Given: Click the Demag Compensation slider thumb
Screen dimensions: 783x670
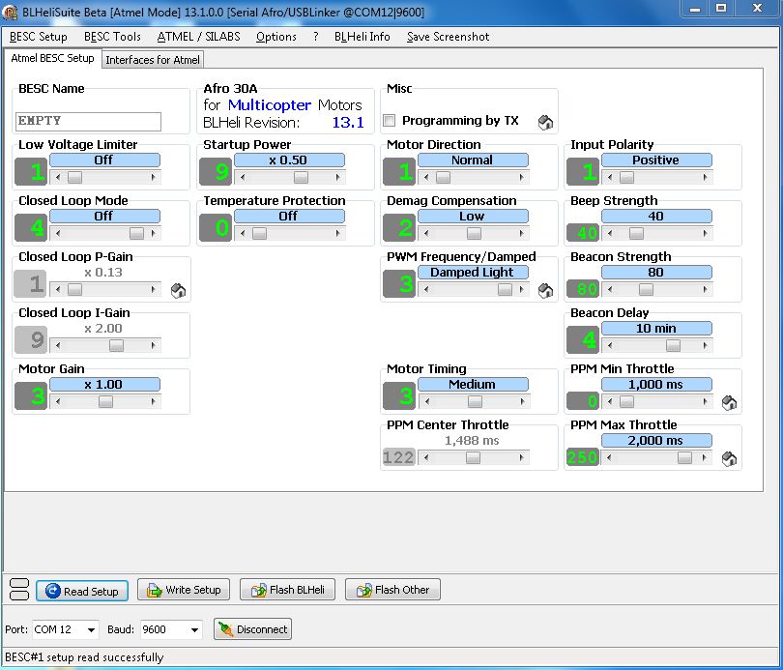Looking at the screenshot, I should (474, 233).
